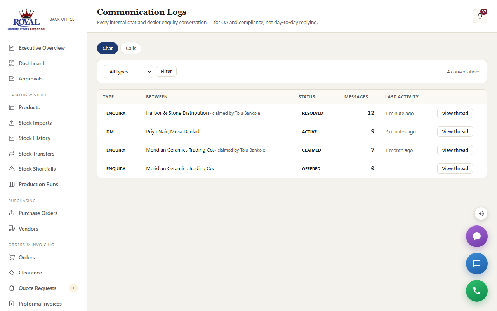Screen dimensions: 497x311
Task: Click the LAST ACTIVITY column header
Action: (402, 97)
